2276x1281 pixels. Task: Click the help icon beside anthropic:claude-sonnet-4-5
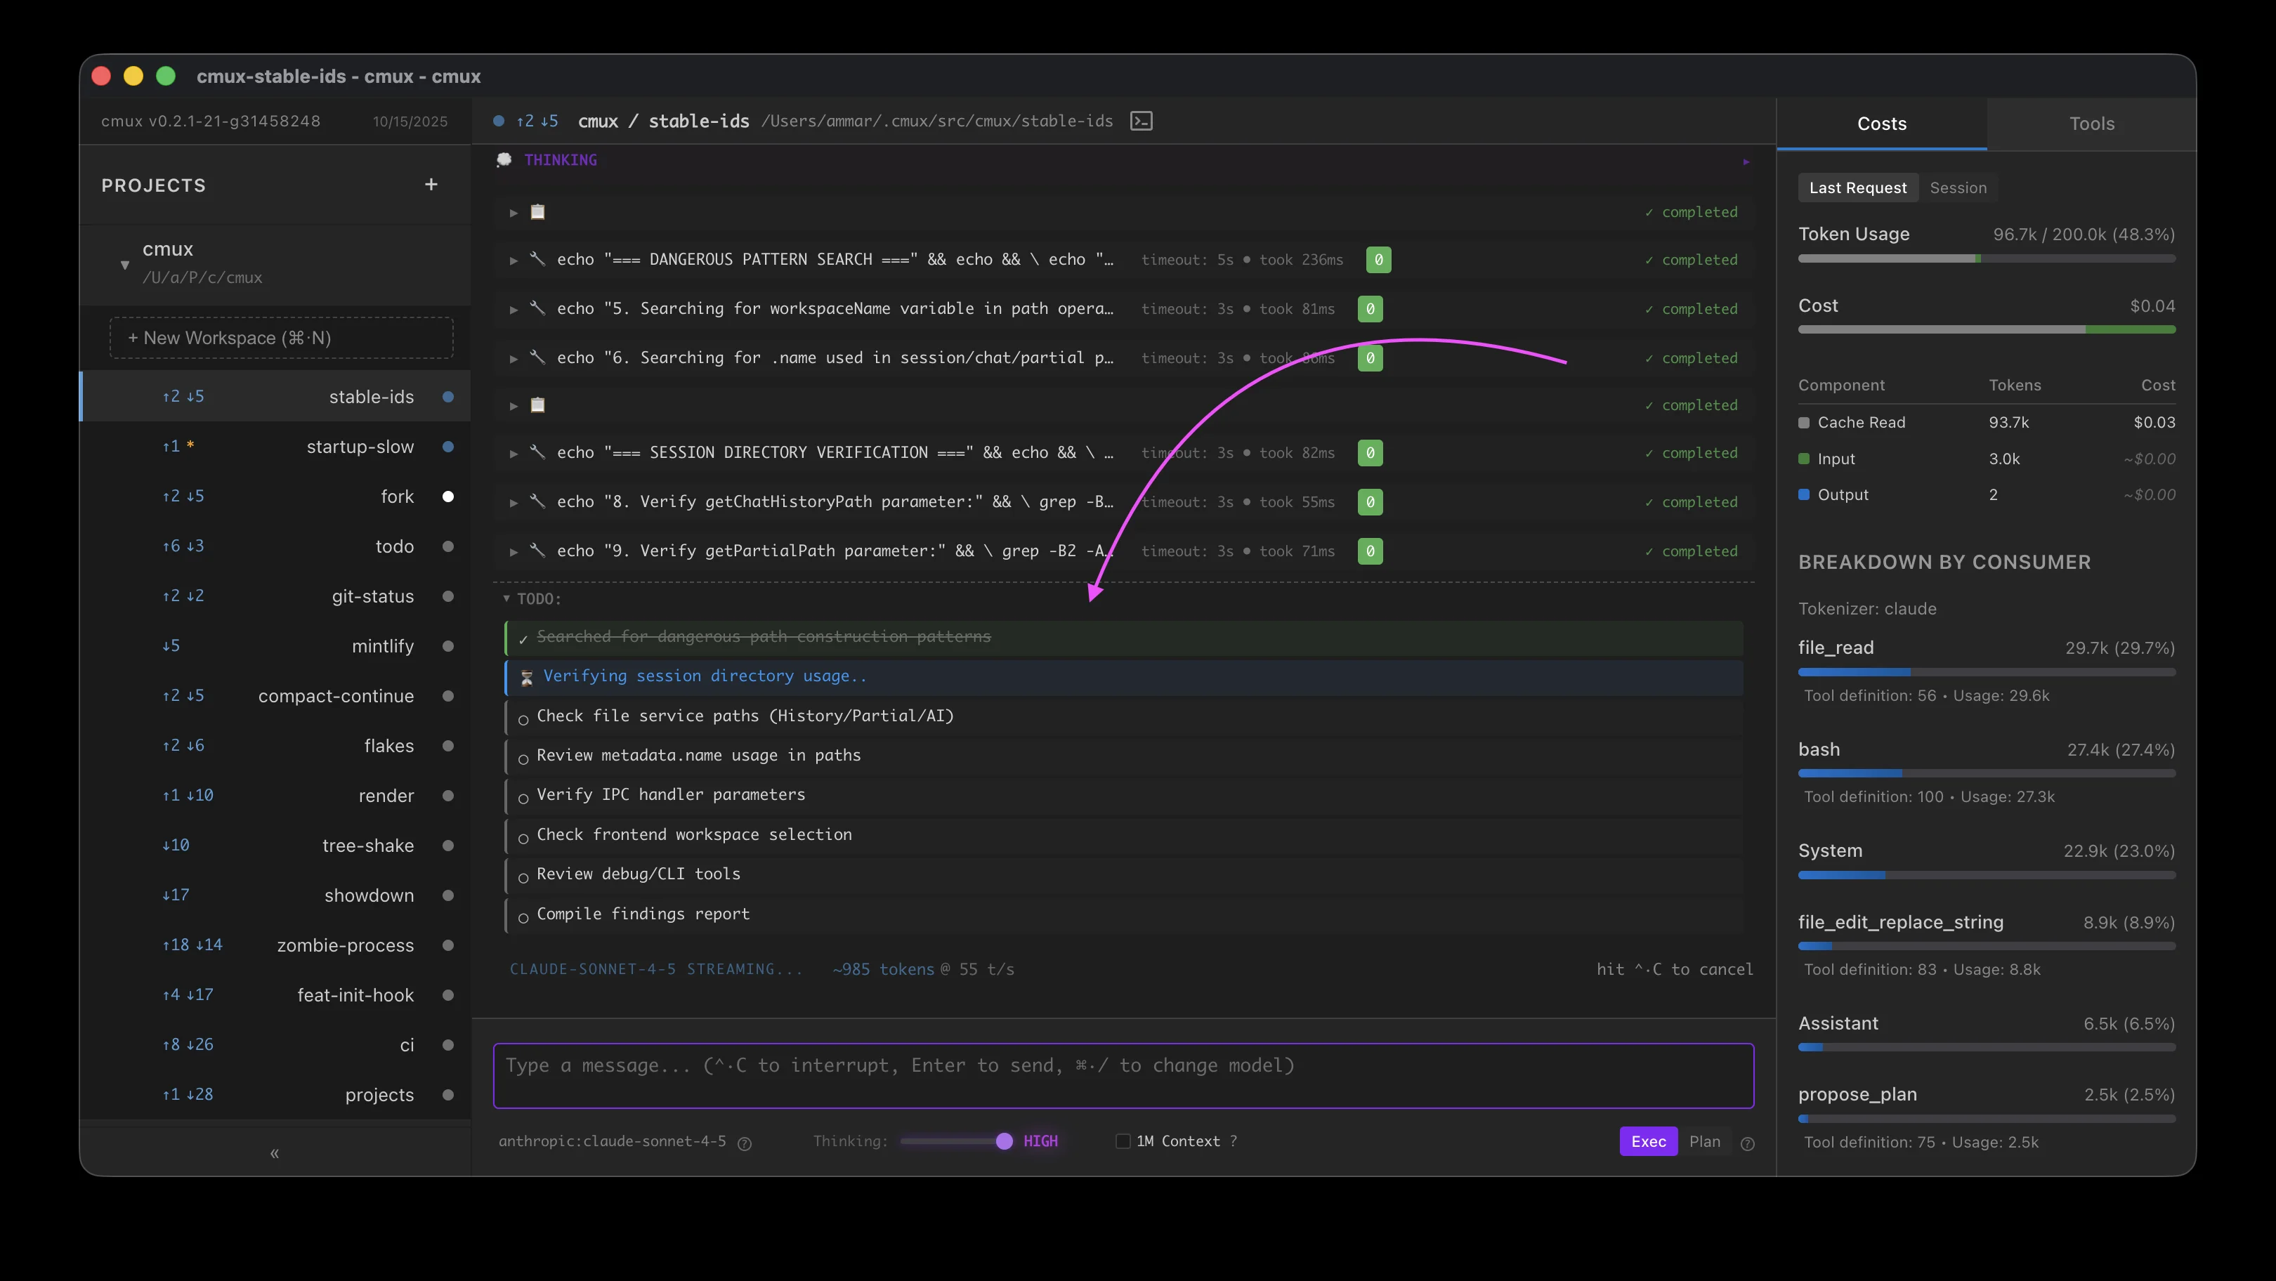[x=745, y=1143]
